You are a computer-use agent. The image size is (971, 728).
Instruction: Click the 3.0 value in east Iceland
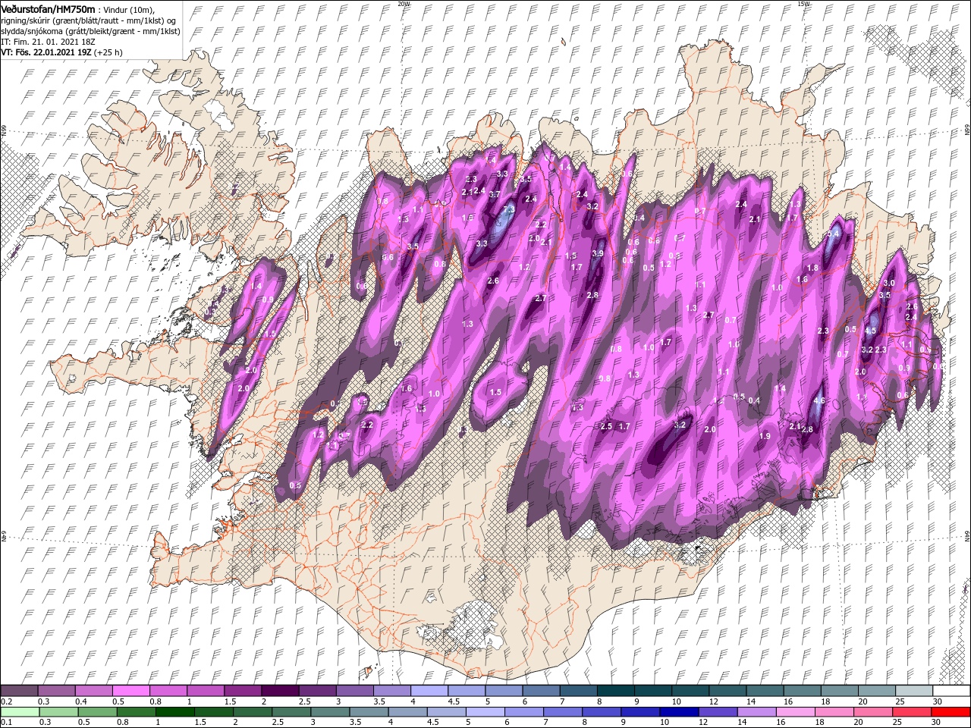[890, 283]
